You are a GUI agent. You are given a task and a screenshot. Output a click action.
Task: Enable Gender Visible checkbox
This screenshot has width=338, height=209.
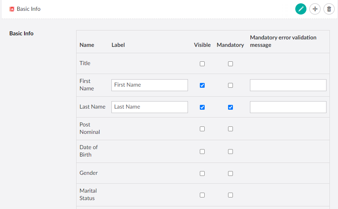pos(202,173)
